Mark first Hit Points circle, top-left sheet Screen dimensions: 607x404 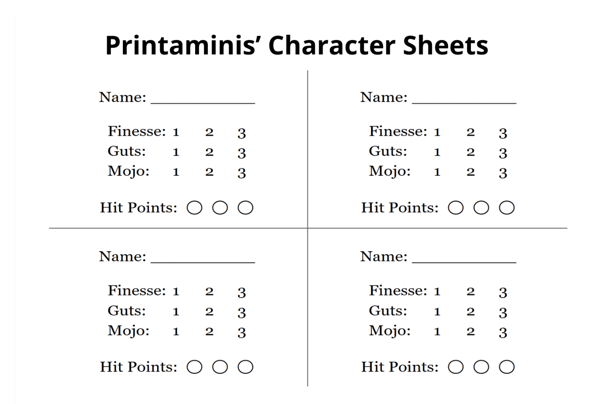tap(195, 208)
